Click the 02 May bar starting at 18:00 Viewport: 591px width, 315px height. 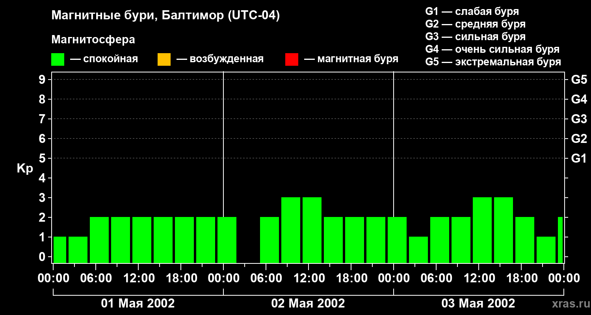[x=355, y=240]
